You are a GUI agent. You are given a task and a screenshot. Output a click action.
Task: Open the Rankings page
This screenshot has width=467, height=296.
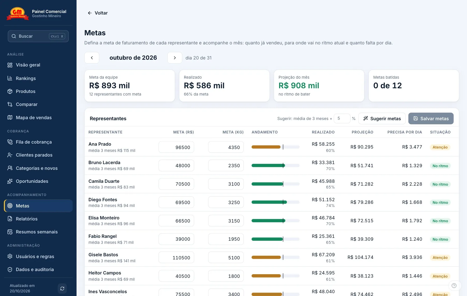[x=38, y=78]
